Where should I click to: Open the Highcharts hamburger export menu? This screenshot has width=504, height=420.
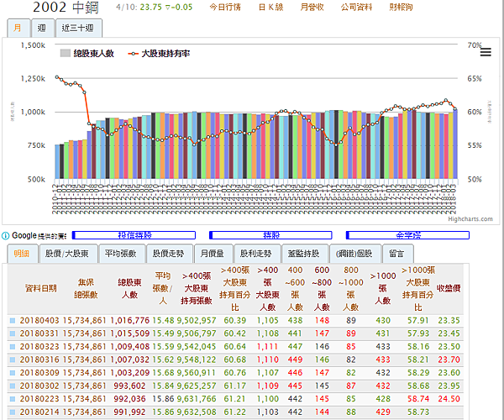tap(486, 52)
